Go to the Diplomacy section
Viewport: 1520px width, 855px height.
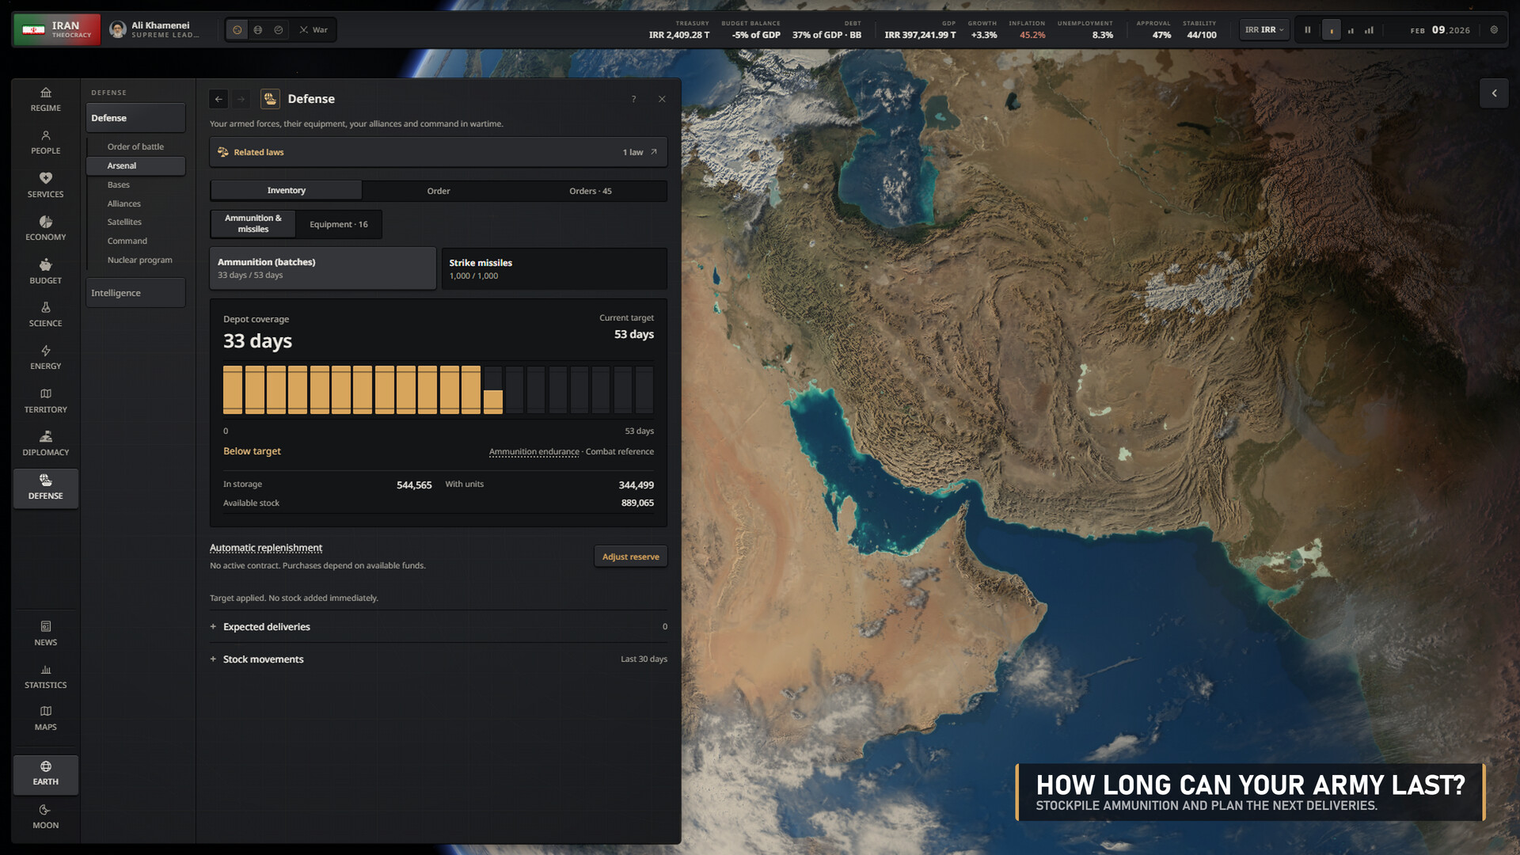point(45,443)
